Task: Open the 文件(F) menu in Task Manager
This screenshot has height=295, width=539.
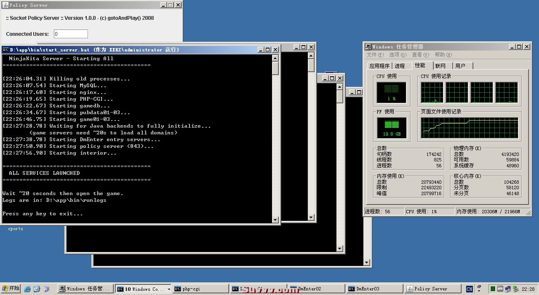Action: coord(375,55)
